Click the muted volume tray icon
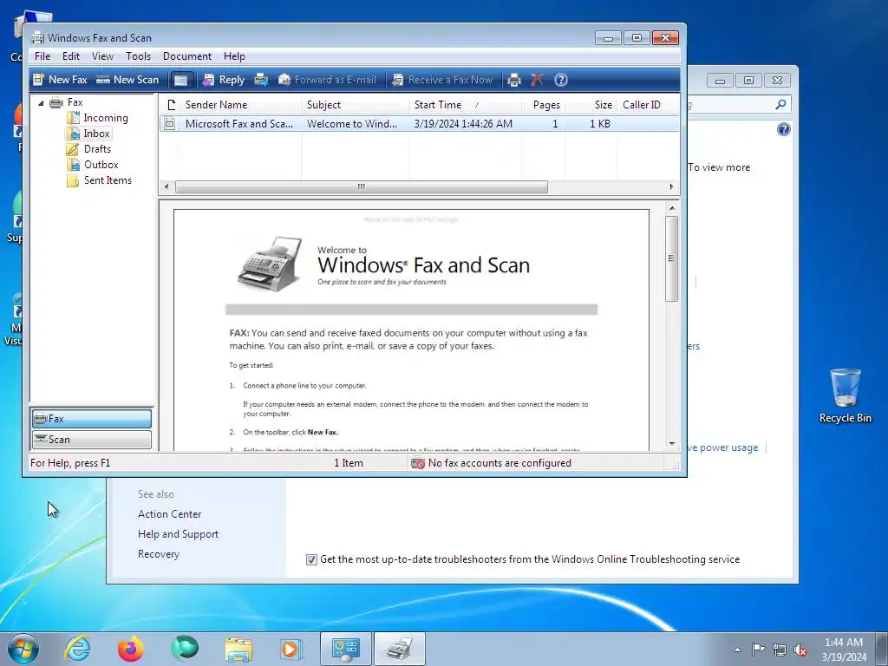888x666 pixels. [x=800, y=650]
